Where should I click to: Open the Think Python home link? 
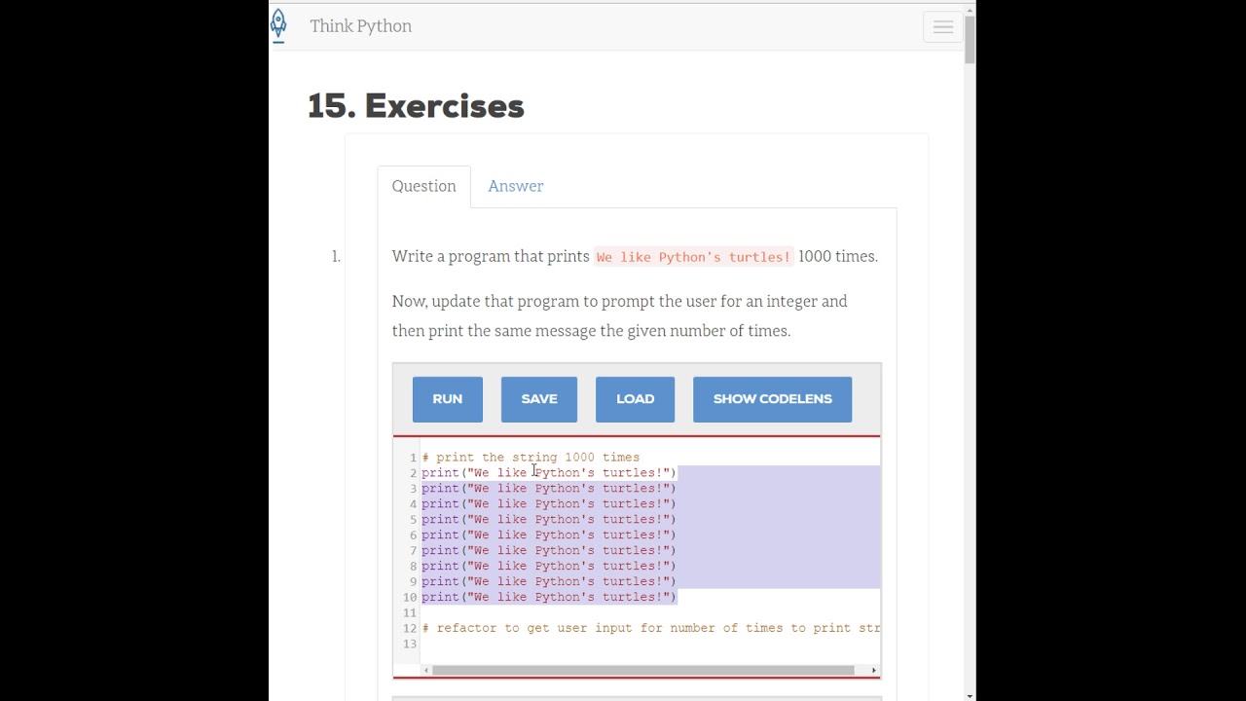360,26
